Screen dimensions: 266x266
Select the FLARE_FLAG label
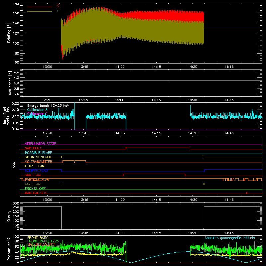[35, 166]
